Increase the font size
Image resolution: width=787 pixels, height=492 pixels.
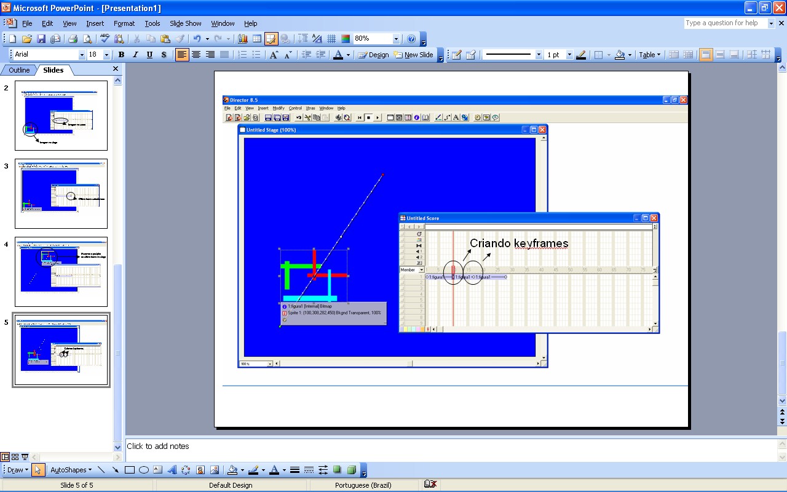pos(274,55)
